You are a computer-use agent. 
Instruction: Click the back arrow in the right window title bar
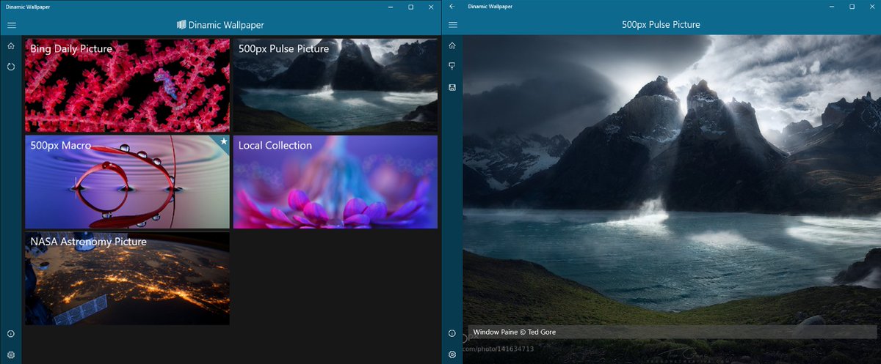(x=452, y=7)
